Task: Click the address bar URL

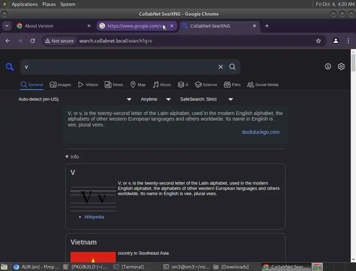Action: [x=115, y=41]
